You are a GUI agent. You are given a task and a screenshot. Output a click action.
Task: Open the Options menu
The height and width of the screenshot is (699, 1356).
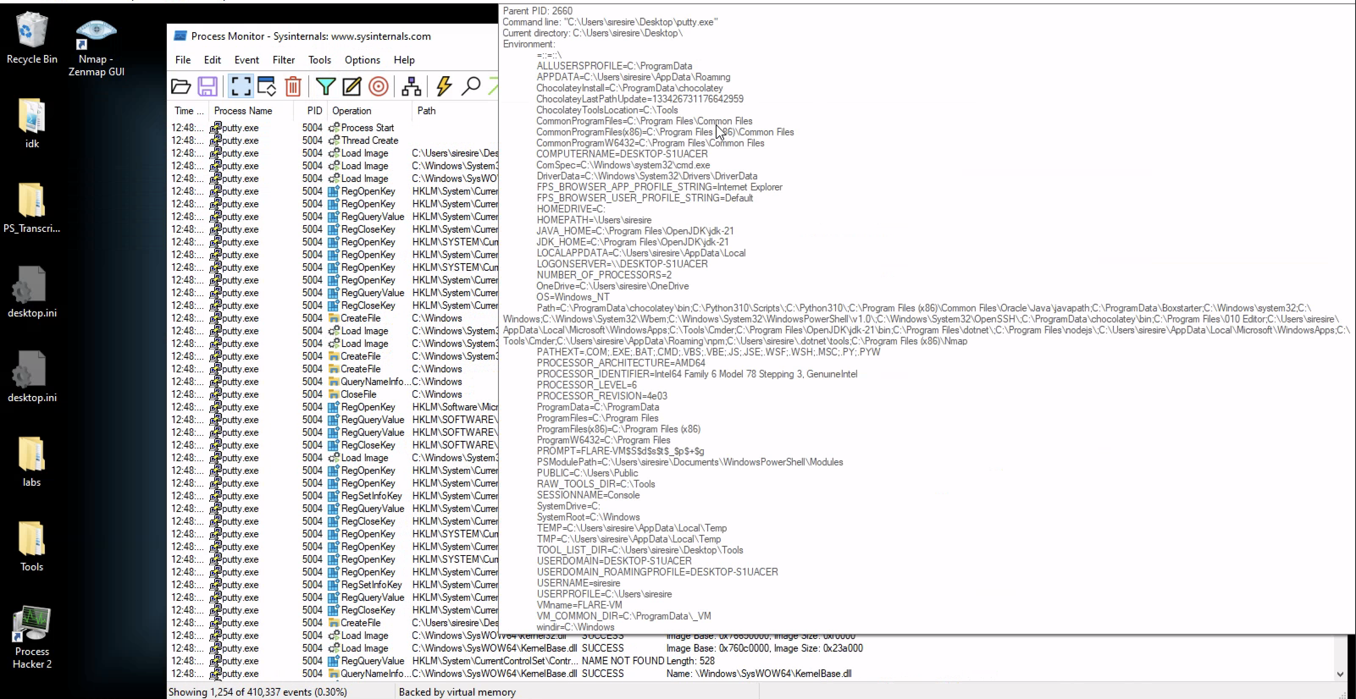(x=362, y=60)
